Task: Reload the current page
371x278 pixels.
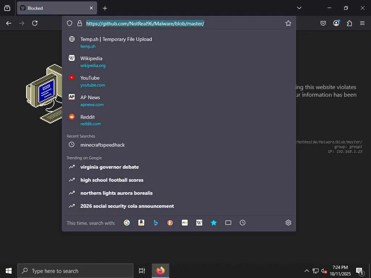Action: tap(35, 23)
